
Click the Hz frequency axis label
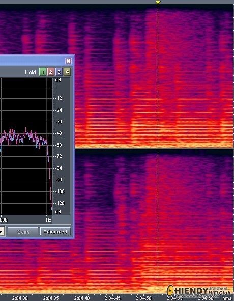pyautogui.click(x=49, y=220)
